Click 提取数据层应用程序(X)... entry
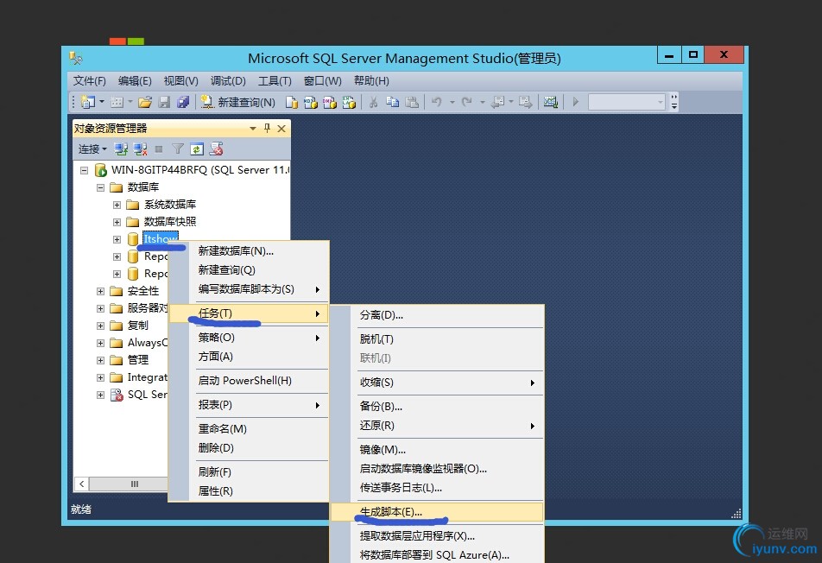Viewport: 822px width, 563px height. 436,535
